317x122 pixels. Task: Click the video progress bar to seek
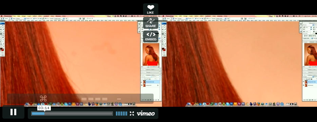tap(72, 114)
